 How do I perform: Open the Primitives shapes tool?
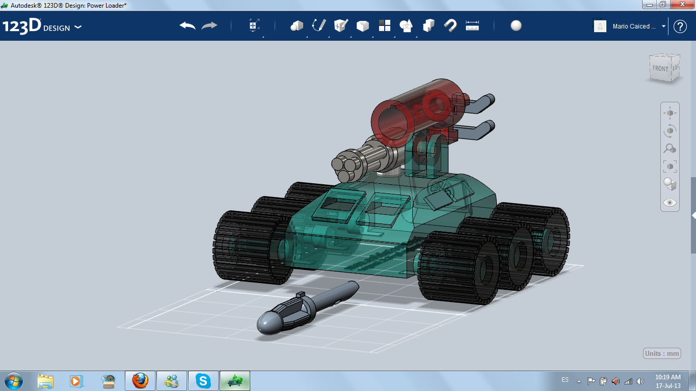pyautogui.click(x=297, y=25)
